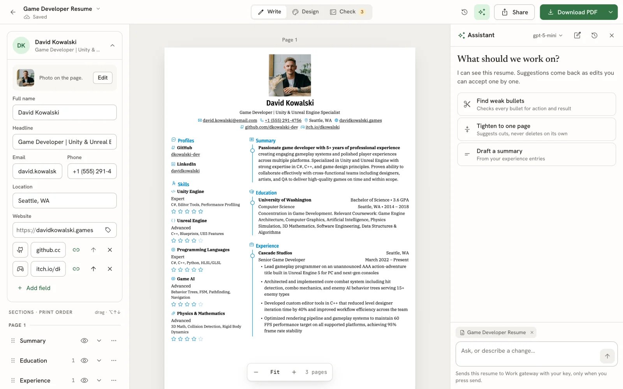Viewport: 623px width, 389px height.
Task: Toggle visibility of Summary section
Action: (x=84, y=341)
